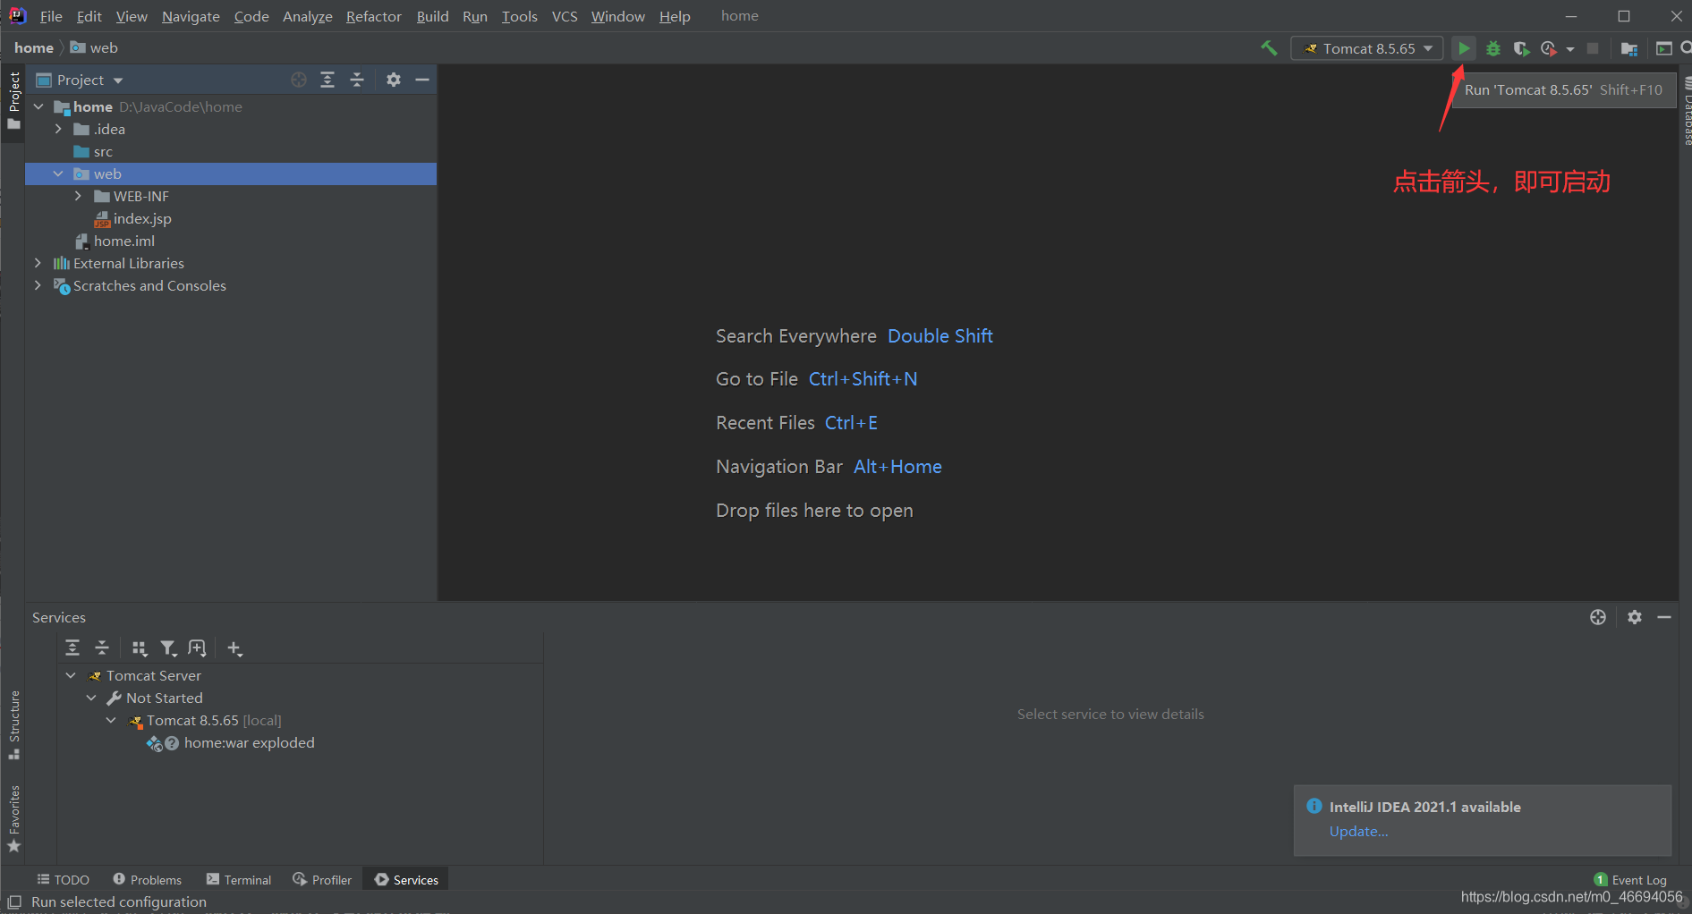Collapse the home project root node
Viewport: 1692px width, 914px height.
[x=38, y=106]
